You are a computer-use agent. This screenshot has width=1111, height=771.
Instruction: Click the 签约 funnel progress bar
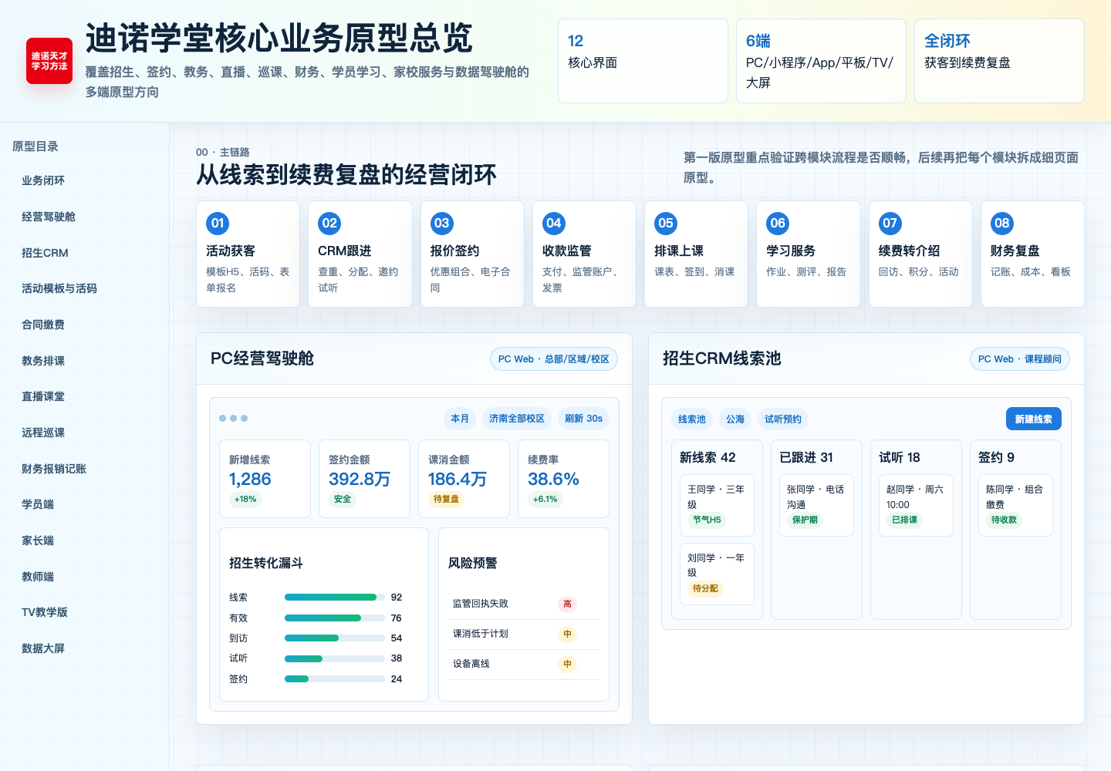(335, 679)
